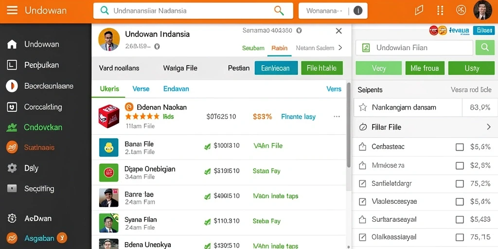Click the Banai File yellow icon

[108, 147]
